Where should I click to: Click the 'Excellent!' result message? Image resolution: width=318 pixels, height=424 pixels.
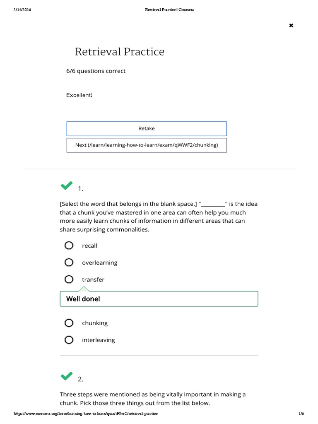point(79,95)
